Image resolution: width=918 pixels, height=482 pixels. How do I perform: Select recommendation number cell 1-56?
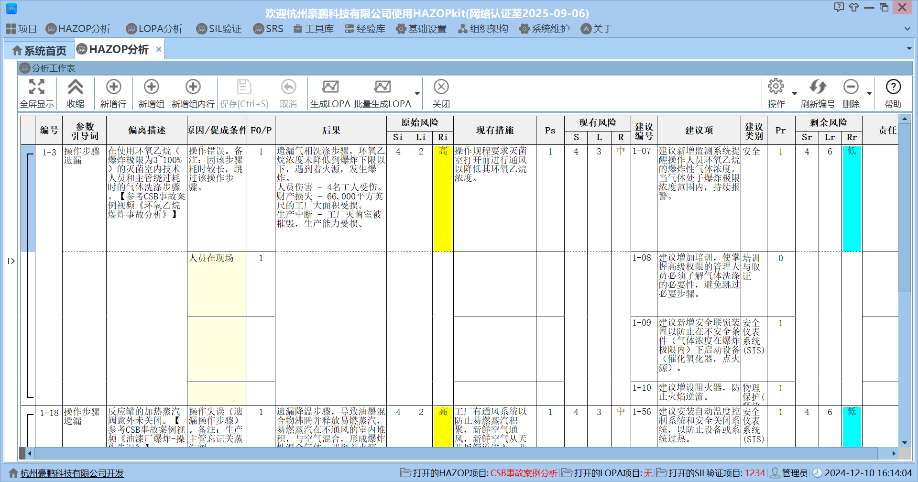(644, 427)
